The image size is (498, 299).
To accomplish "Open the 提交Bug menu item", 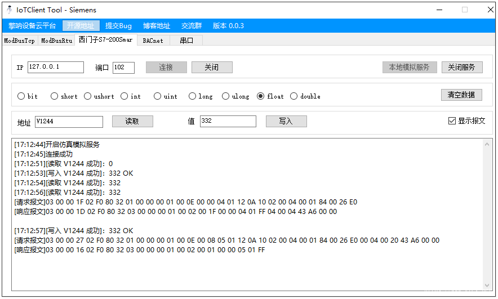I will [118, 26].
